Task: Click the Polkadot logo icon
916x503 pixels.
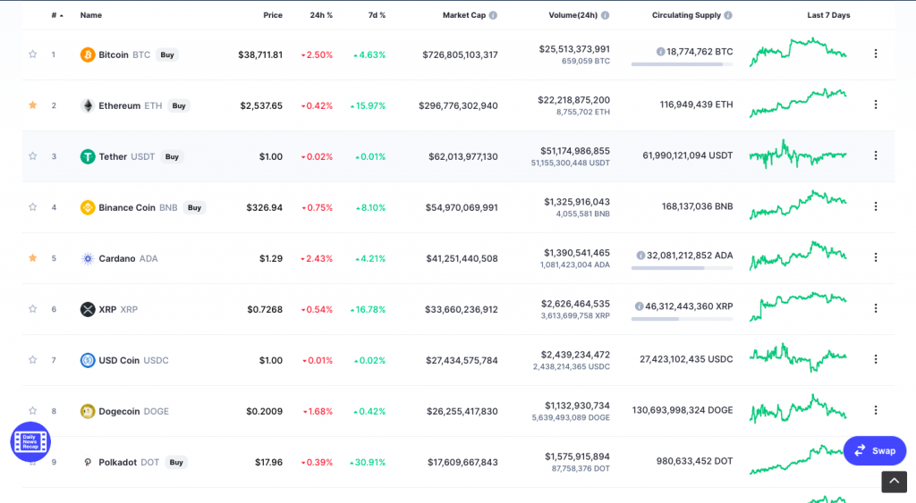Action: click(88, 462)
